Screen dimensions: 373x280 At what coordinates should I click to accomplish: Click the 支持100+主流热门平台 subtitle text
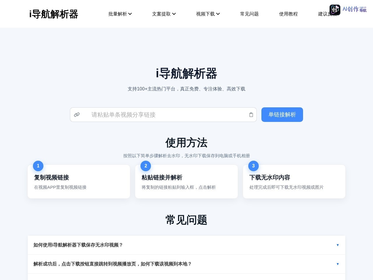[x=186, y=89]
